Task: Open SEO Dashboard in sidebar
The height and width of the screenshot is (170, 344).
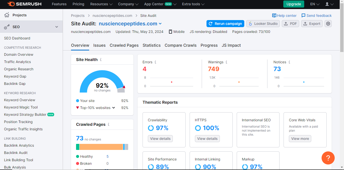Action: pos(17,38)
